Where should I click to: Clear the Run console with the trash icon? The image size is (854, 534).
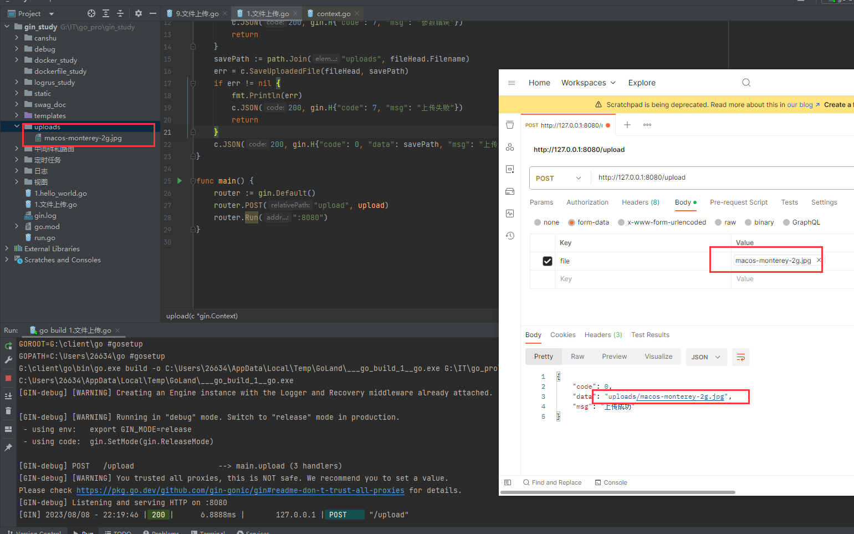[8, 411]
